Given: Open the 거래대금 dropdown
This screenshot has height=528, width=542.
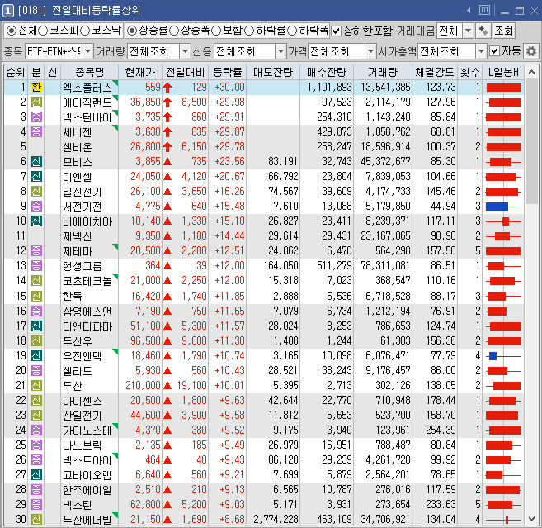Looking at the screenshot, I should pyautogui.click(x=469, y=31).
